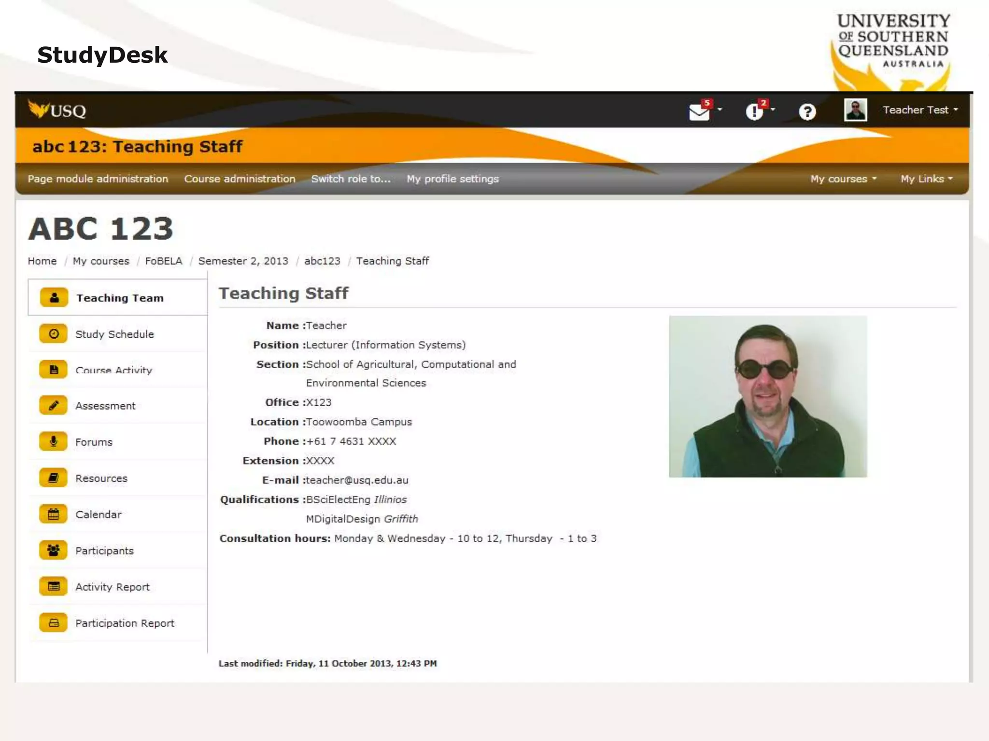The image size is (989, 741).
Task: Click the teacher's profile photo
Action: point(768,397)
